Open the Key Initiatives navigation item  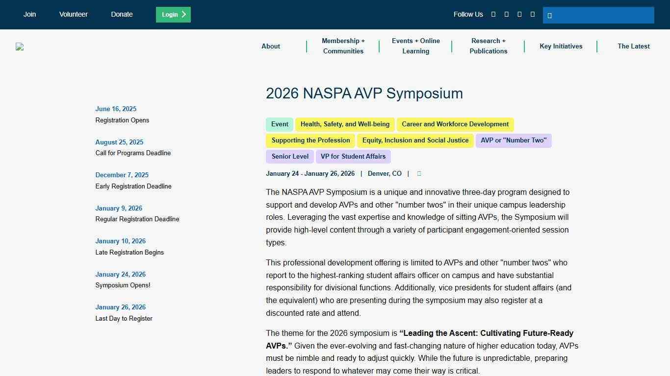point(561,46)
